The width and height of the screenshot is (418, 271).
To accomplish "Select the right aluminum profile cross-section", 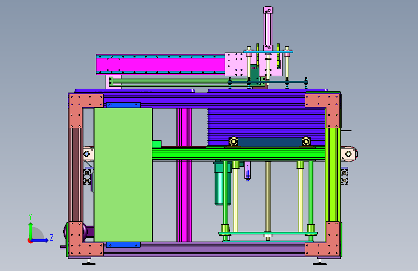I will pyautogui.click(x=344, y=176).
